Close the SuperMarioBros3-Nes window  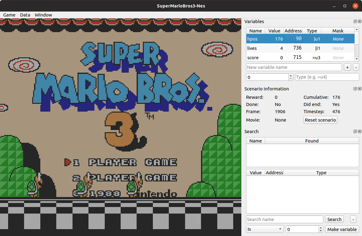pos(355,6)
